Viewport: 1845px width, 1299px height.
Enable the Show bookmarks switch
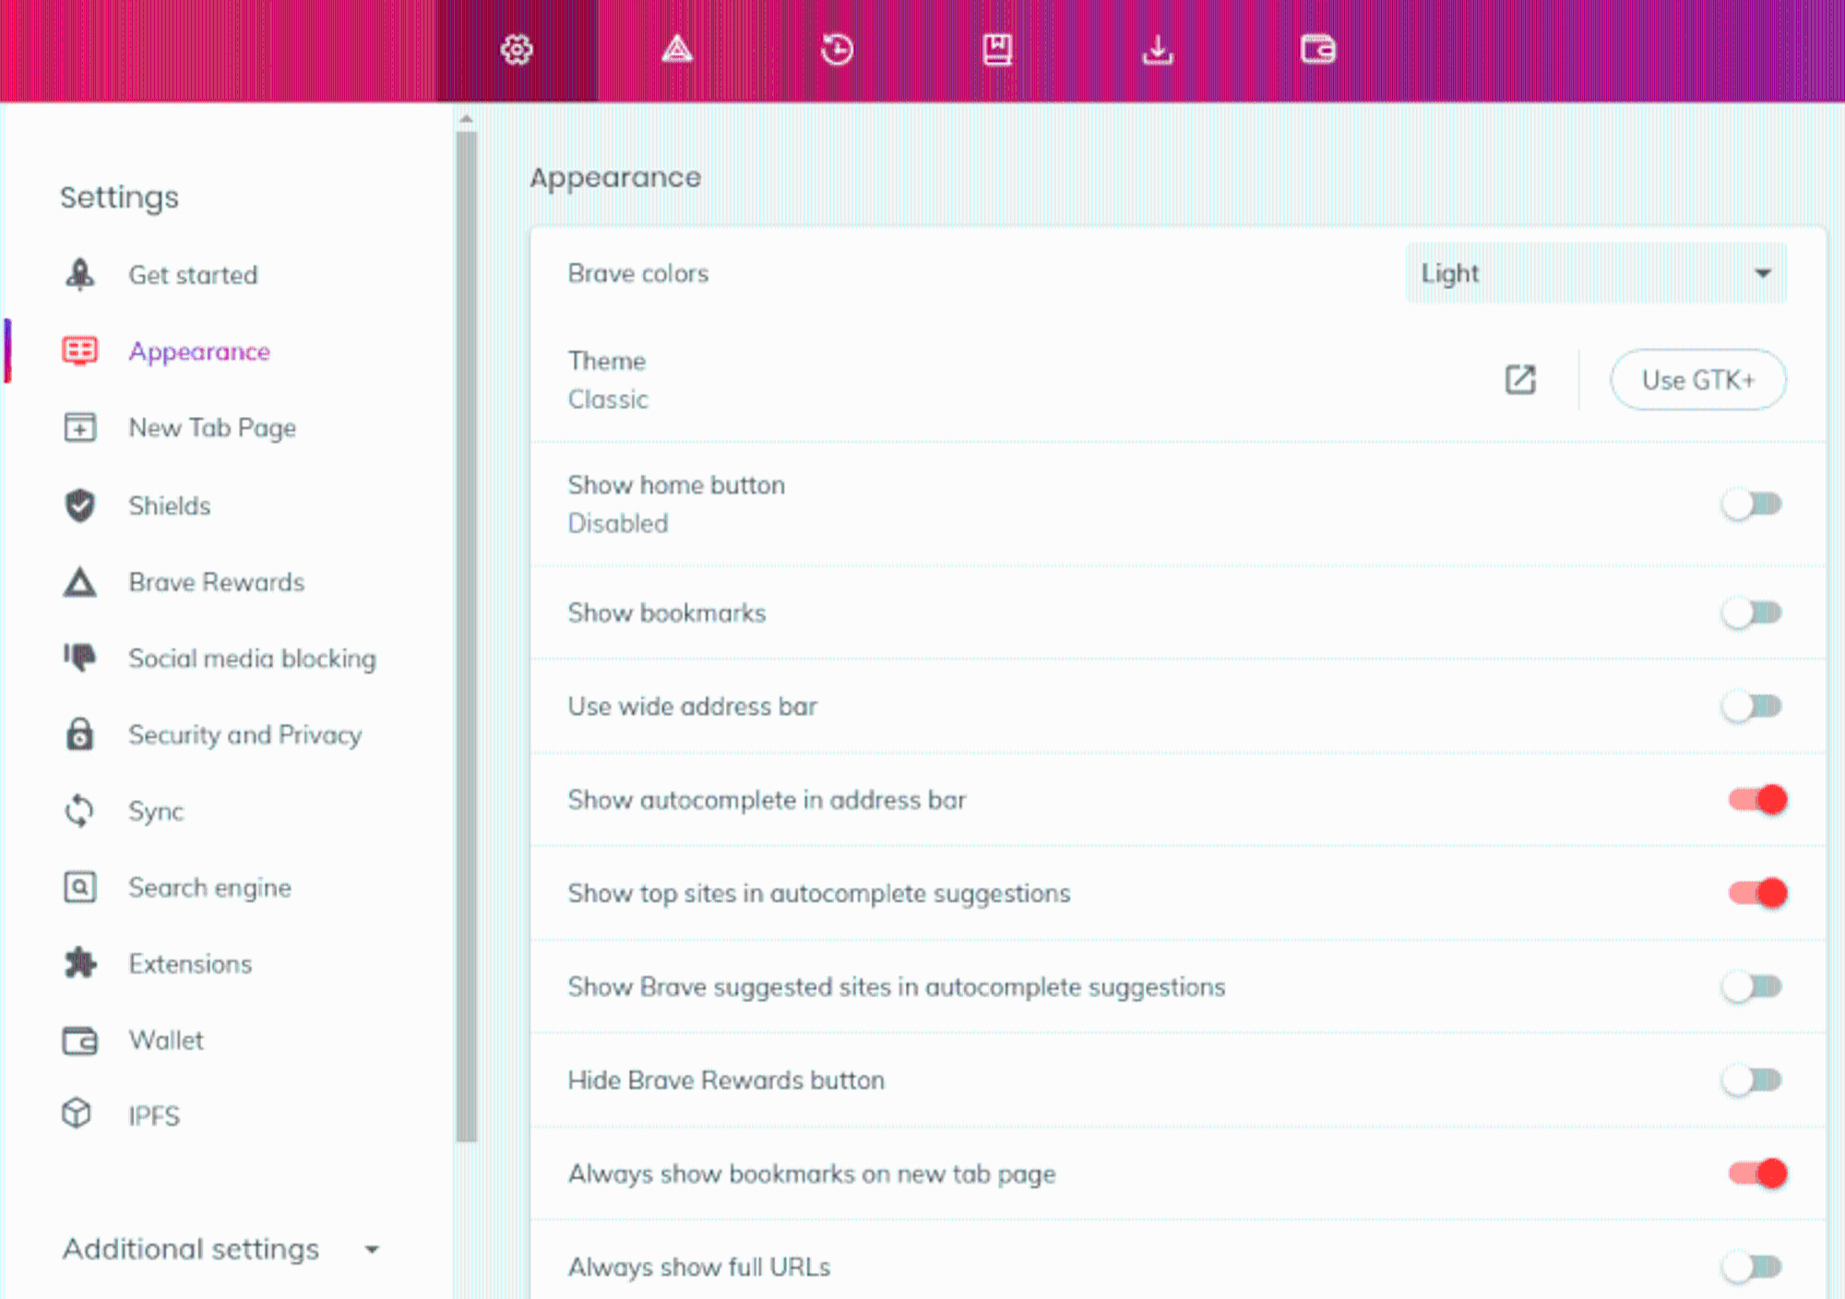[x=1752, y=613]
